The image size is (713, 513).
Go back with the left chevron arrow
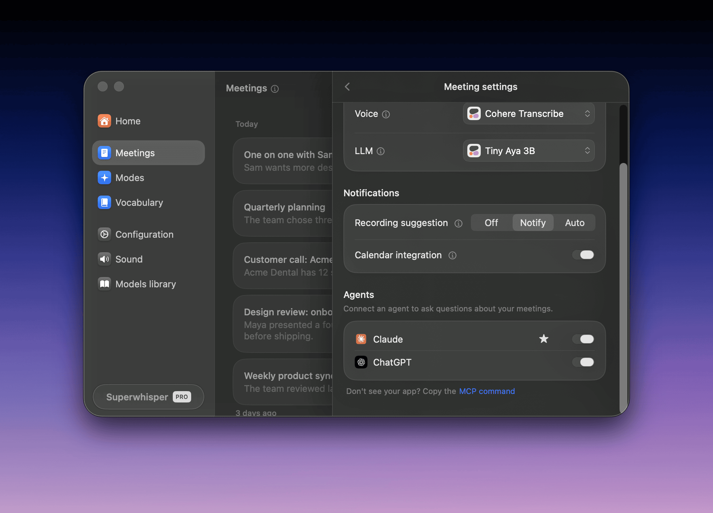click(x=347, y=87)
